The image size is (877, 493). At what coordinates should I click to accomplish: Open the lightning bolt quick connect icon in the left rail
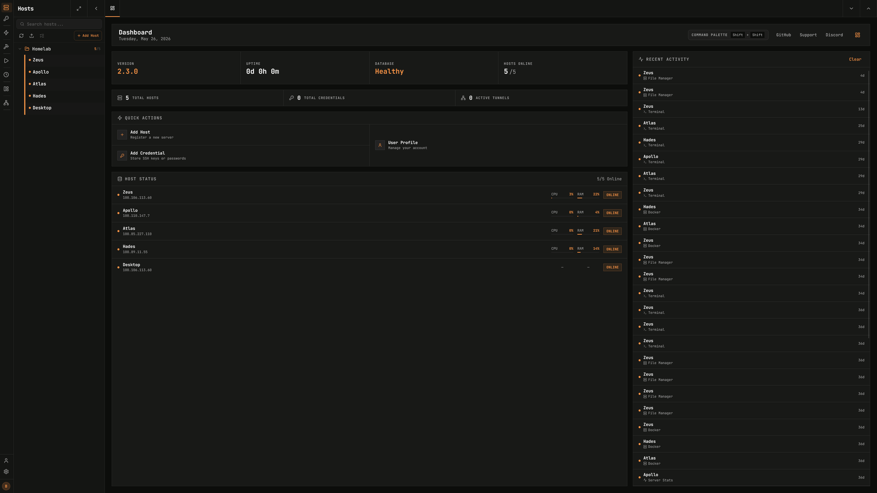6,33
